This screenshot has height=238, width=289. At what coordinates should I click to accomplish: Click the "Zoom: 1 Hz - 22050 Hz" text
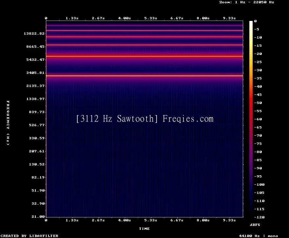247,2
